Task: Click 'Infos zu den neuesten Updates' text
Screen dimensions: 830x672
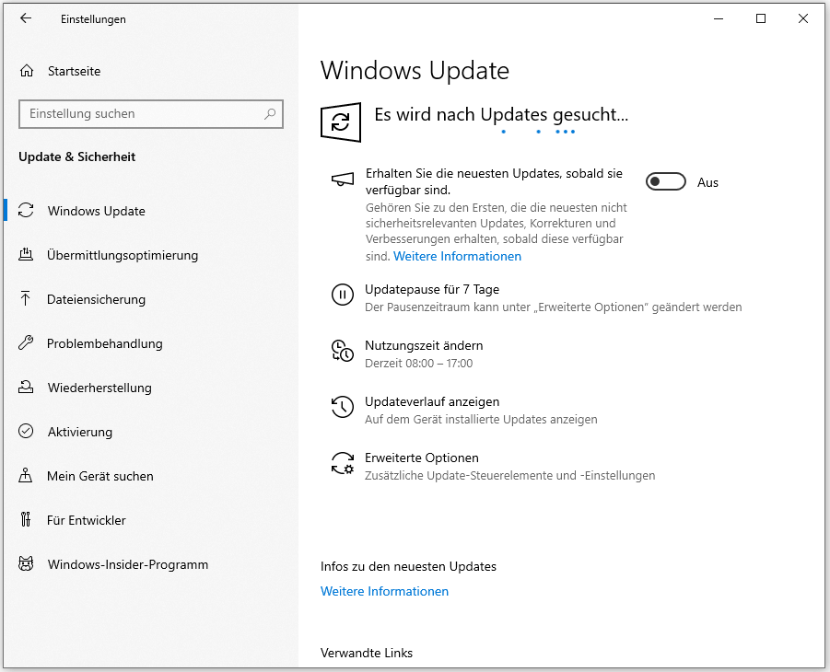Action: coord(408,566)
